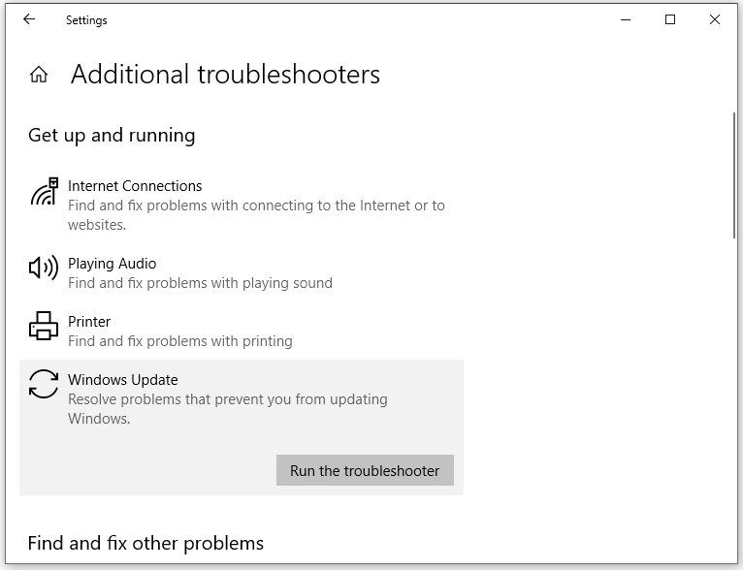This screenshot has height=570, width=743.
Task: Click the 'Find and fix problems with playing sound' description
Action: (x=200, y=283)
